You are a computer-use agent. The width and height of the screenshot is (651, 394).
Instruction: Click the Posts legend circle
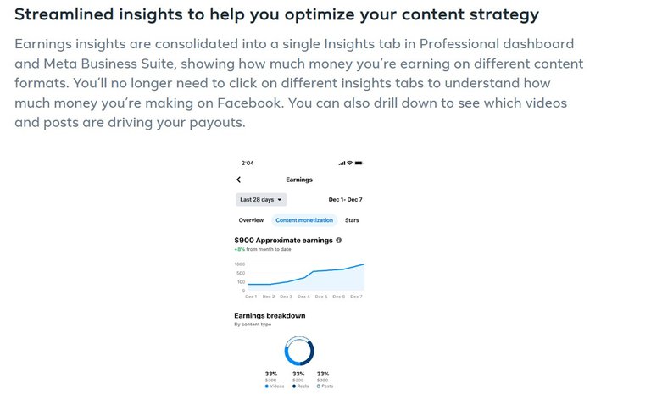click(x=319, y=386)
